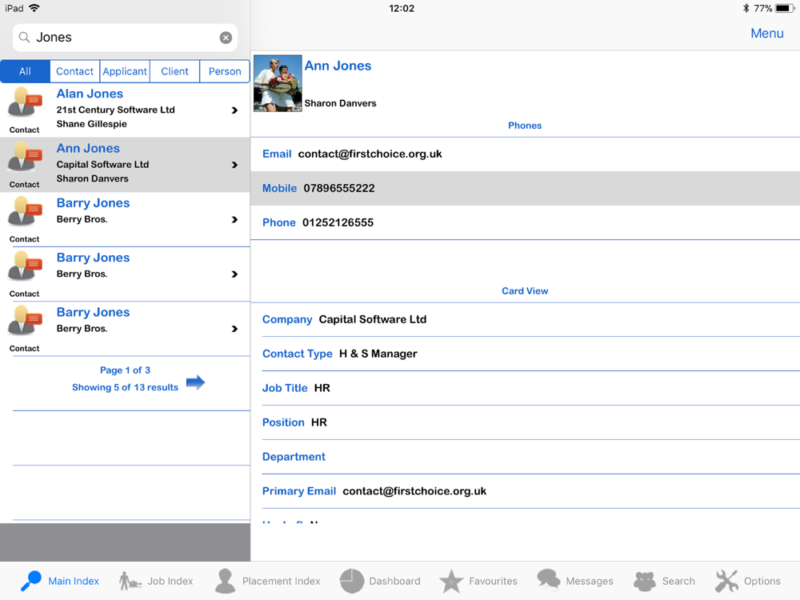
Task: Click Showing 5 of 13 results
Action: click(x=125, y=387)
